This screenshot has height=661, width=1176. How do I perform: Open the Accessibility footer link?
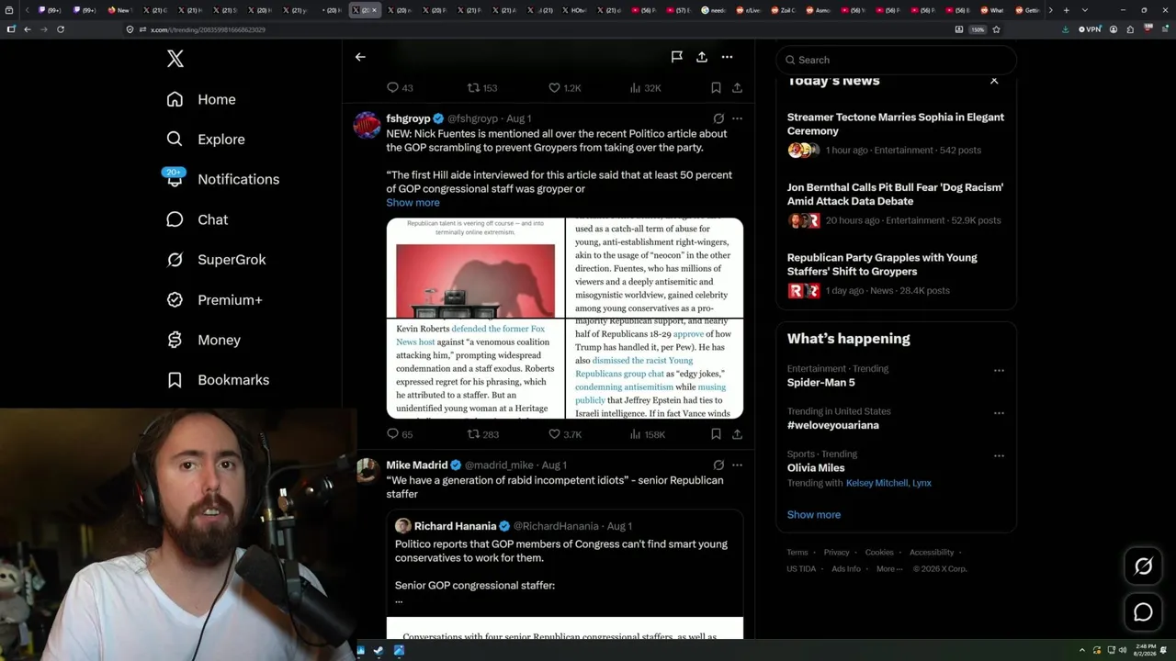[932, 553]
